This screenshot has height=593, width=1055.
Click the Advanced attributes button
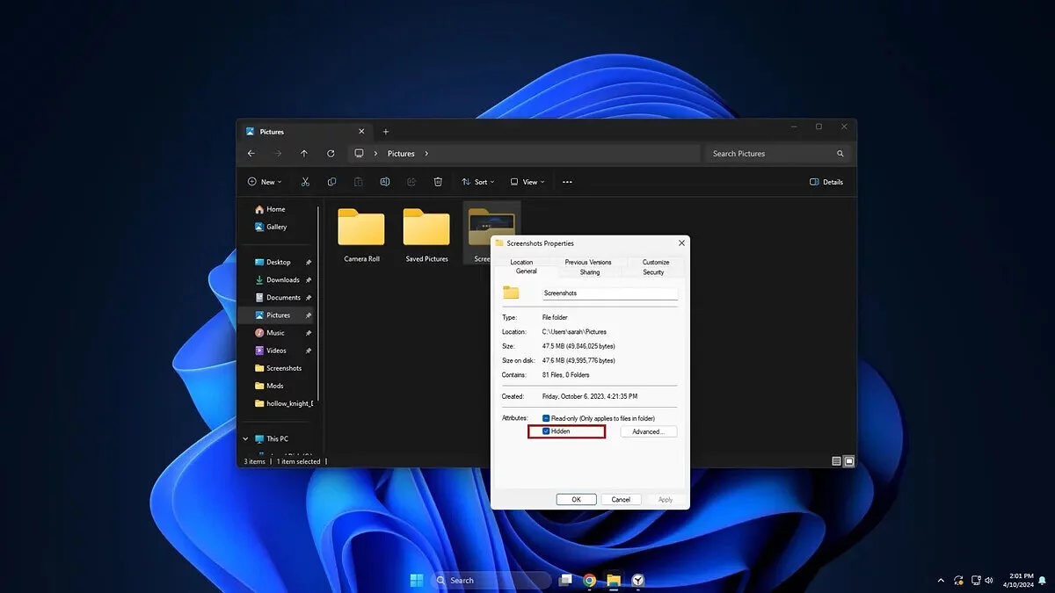click(648, 431)
